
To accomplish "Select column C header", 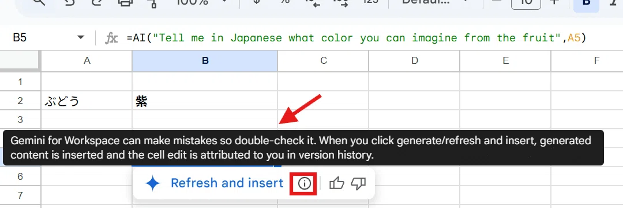I will tap(323, 60).
